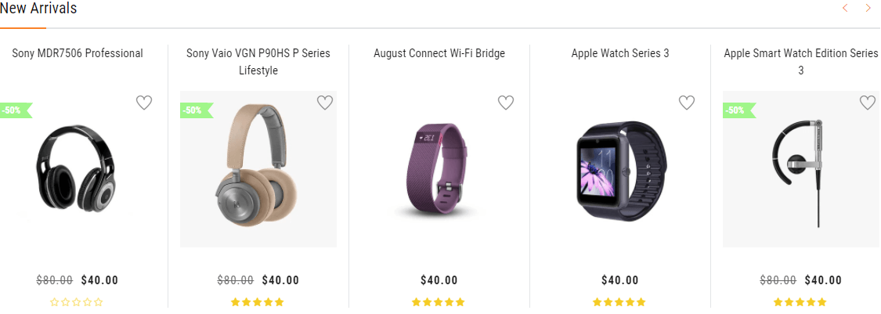Heart the Apple Smart Watch Edition Series 3
Screen dimensions: 881x314
[868, 103]
